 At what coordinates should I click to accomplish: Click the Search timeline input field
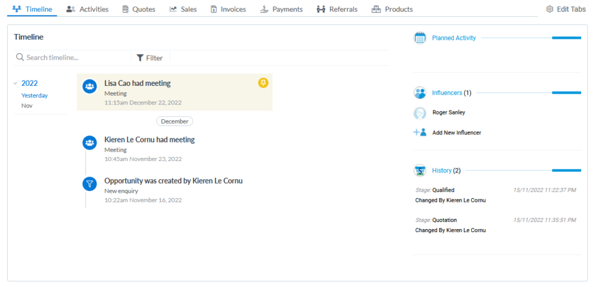click(72, 57)
